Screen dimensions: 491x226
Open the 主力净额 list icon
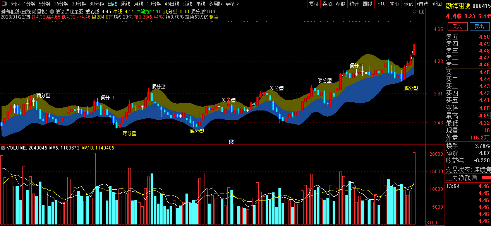coord(474,178)
